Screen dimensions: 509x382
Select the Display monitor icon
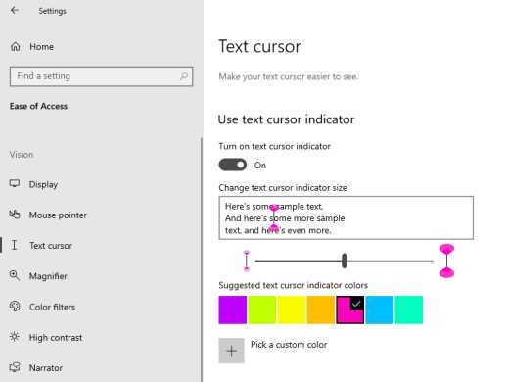tap(15, 184)
